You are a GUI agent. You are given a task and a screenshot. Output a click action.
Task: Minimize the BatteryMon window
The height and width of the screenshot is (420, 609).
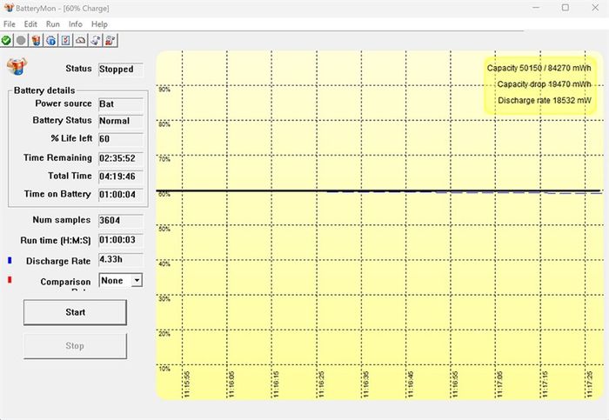(x=536, y=7)
